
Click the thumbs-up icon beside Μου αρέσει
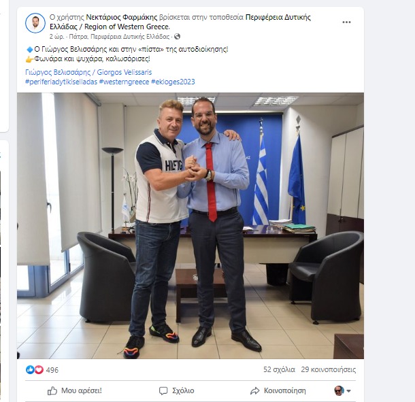52,390
